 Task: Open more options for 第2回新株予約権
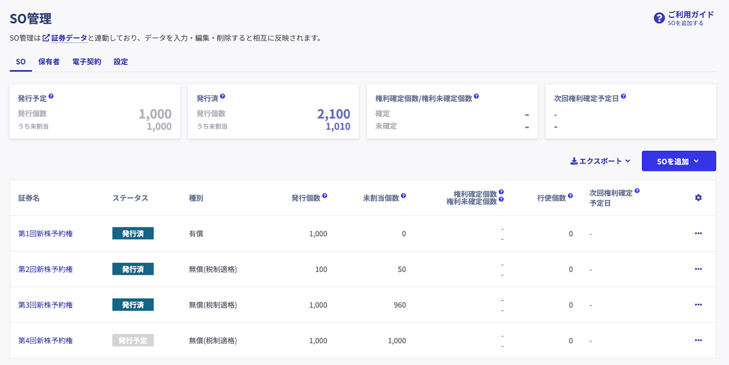tap(698, 269)
